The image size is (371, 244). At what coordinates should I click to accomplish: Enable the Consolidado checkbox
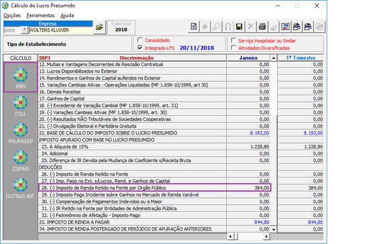click(140, 40)
